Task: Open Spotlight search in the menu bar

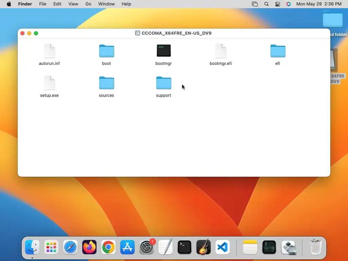Action: pos(266,4)
